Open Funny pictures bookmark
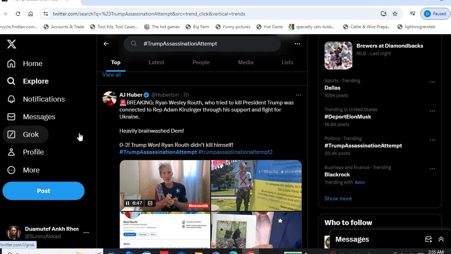This screenshot has width=451, height=254. coord(233,27)
